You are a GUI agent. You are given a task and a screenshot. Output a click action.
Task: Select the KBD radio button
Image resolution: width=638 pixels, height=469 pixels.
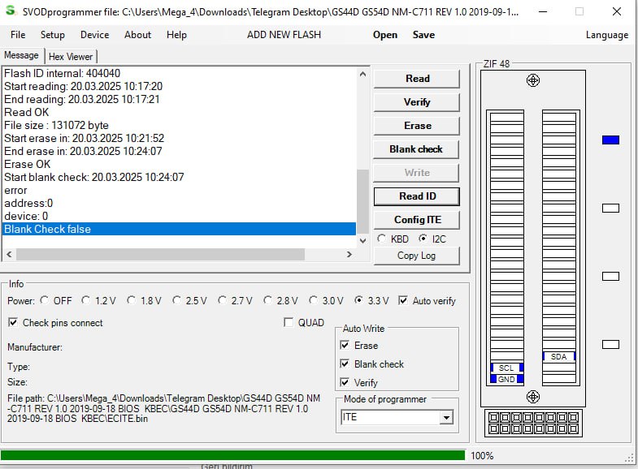[383, 239]
